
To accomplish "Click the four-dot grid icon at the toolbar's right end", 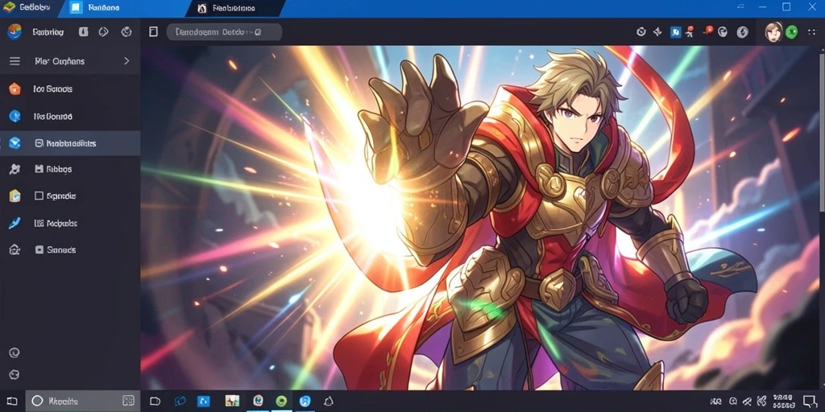I will pos(812,32).
